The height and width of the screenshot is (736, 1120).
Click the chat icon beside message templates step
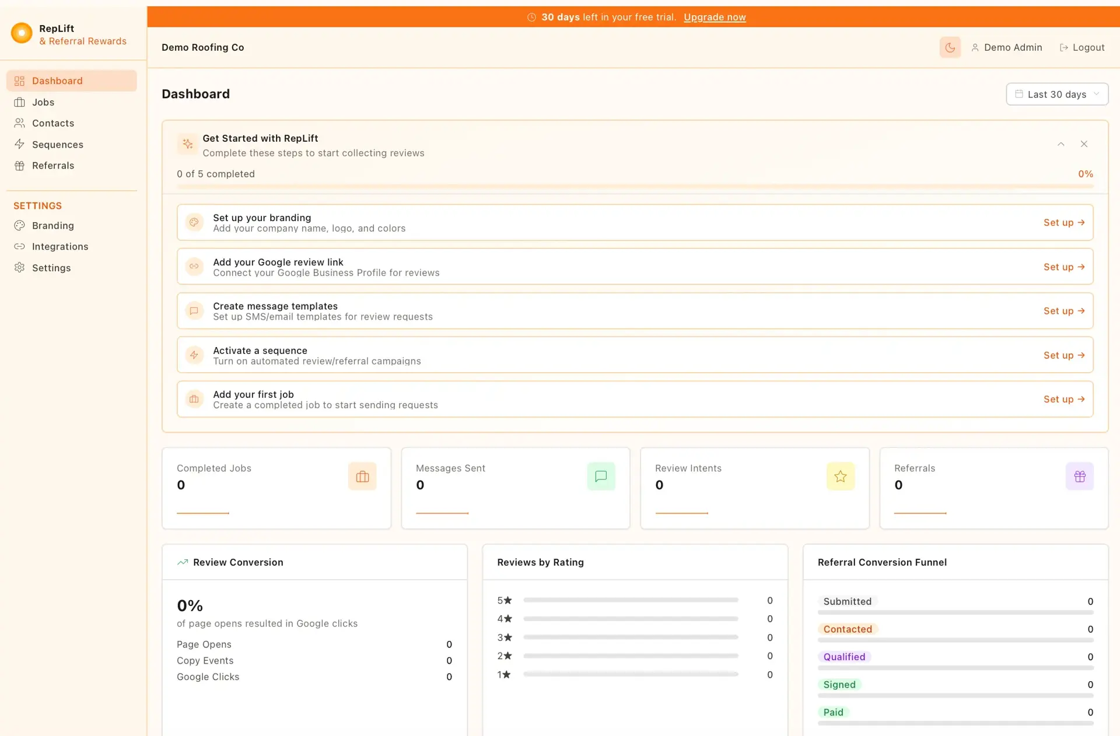tap(194, 311)
